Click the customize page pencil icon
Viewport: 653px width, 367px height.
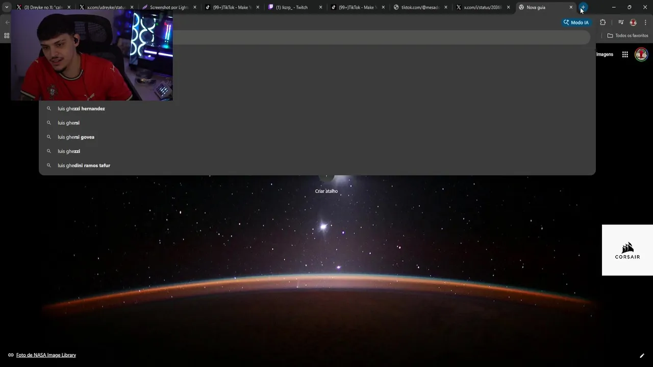pos(642,355)
